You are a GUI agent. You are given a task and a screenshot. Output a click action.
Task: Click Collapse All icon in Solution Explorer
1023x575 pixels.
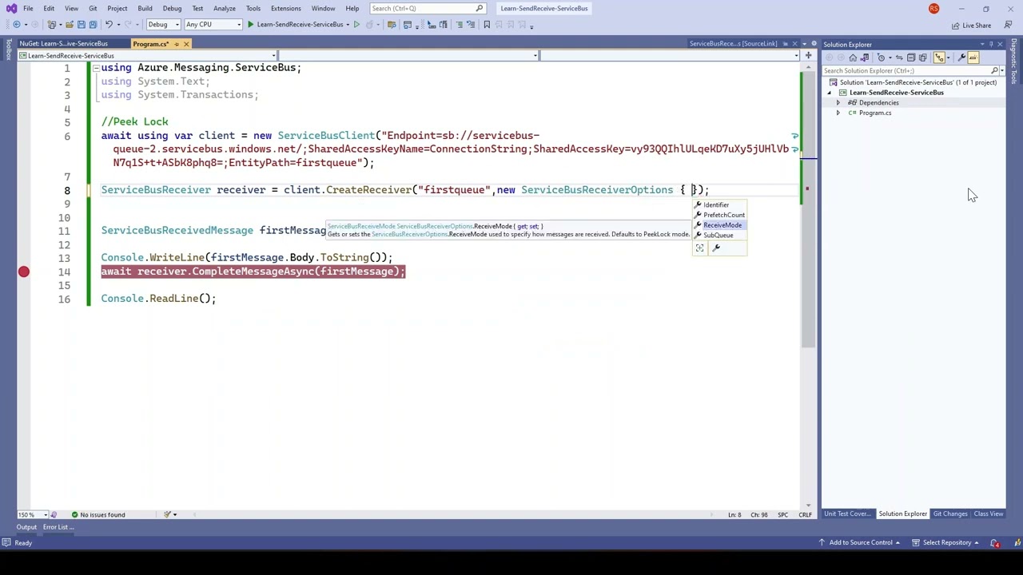point(910,57)
